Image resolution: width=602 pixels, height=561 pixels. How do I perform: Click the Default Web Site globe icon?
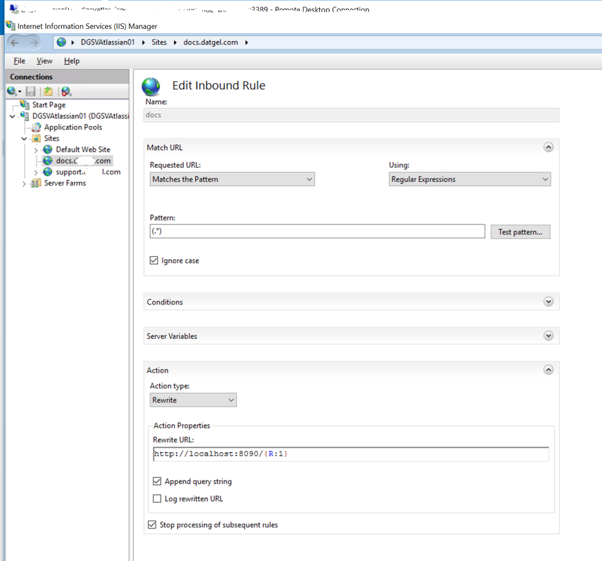coord(48,149)
